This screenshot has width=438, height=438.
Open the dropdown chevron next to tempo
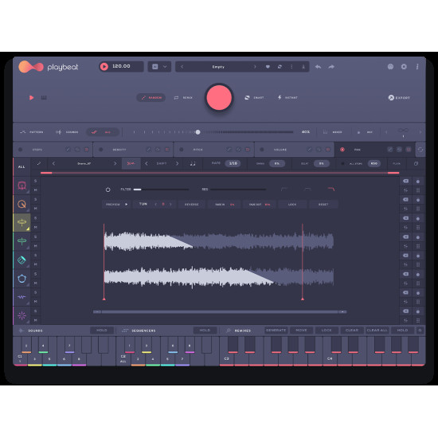pyautogui.click(x=165, y=67)
